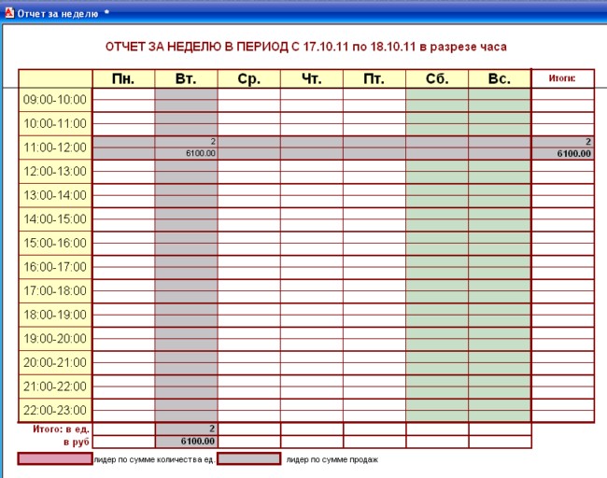The image size is (607, 478).
Task: Select the Пн. column header
Action: coord(123,79)
